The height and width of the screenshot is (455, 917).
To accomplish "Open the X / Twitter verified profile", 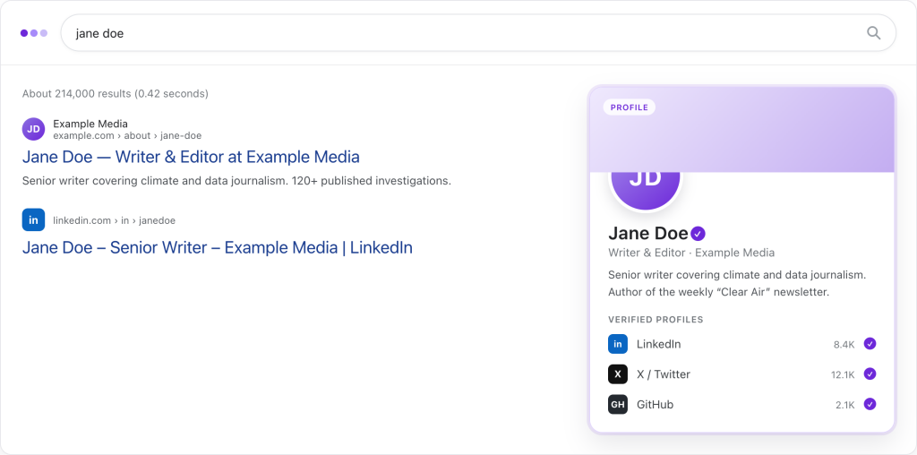I will pyautogui.click(x=742, y=374).
